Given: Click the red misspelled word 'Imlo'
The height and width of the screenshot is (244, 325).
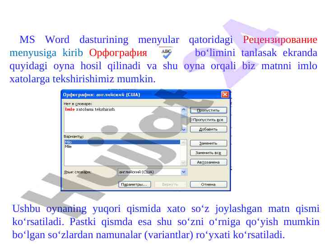Looking at the screenshot, I should pyautogui.click(x=70, y=109).
